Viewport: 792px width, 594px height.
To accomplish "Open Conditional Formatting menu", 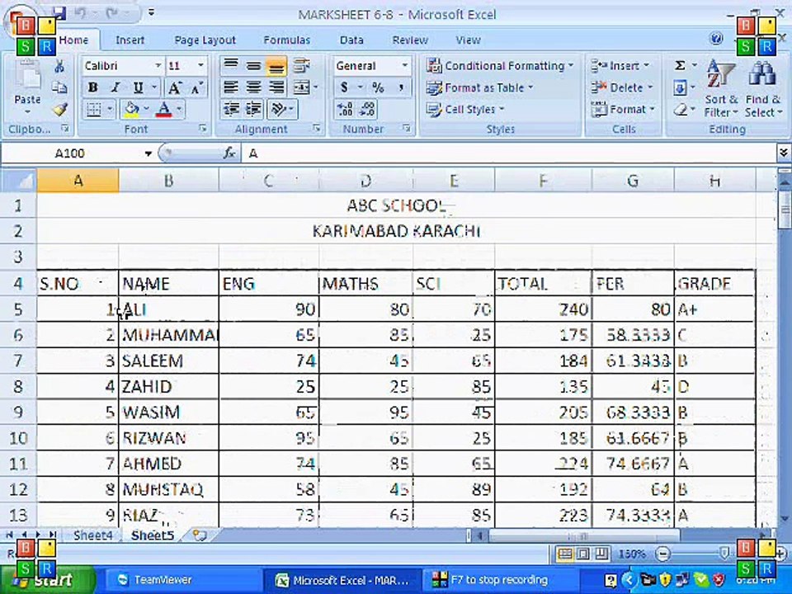I will 500,66.
